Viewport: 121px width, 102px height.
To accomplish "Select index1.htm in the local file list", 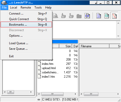I will (x=48, y=77).
